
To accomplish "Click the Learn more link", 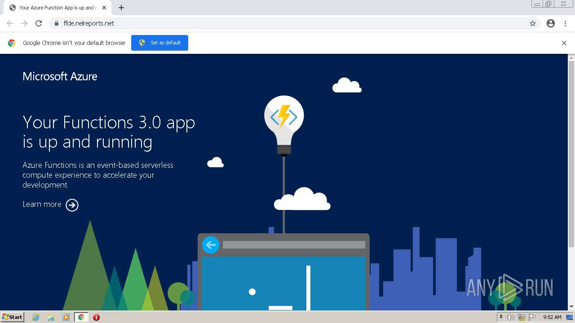I will [x=42, y=204].
